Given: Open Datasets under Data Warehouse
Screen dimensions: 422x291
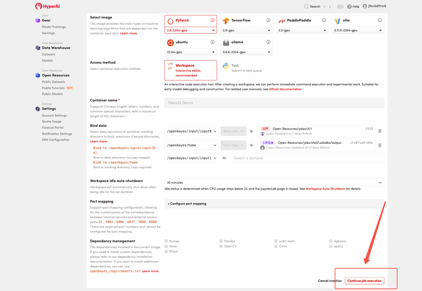Looking at the screenshot, I should click(x=48, y=54).
